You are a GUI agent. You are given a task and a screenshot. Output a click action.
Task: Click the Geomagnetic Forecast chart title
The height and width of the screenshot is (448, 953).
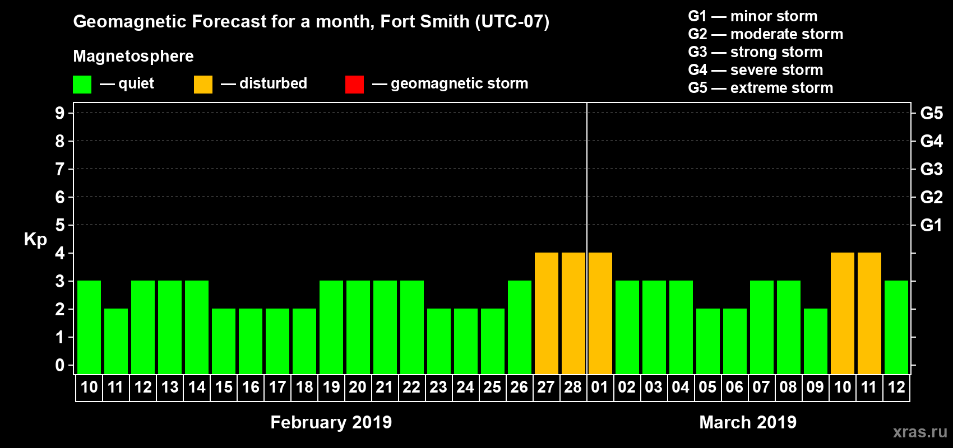tap(311, 22)
